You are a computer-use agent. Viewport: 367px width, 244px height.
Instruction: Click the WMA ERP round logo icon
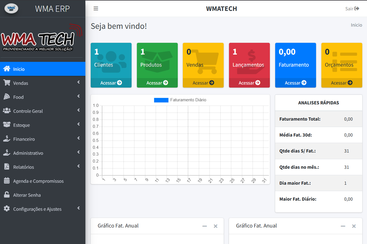pyautogui.click(x=11, y=8)
